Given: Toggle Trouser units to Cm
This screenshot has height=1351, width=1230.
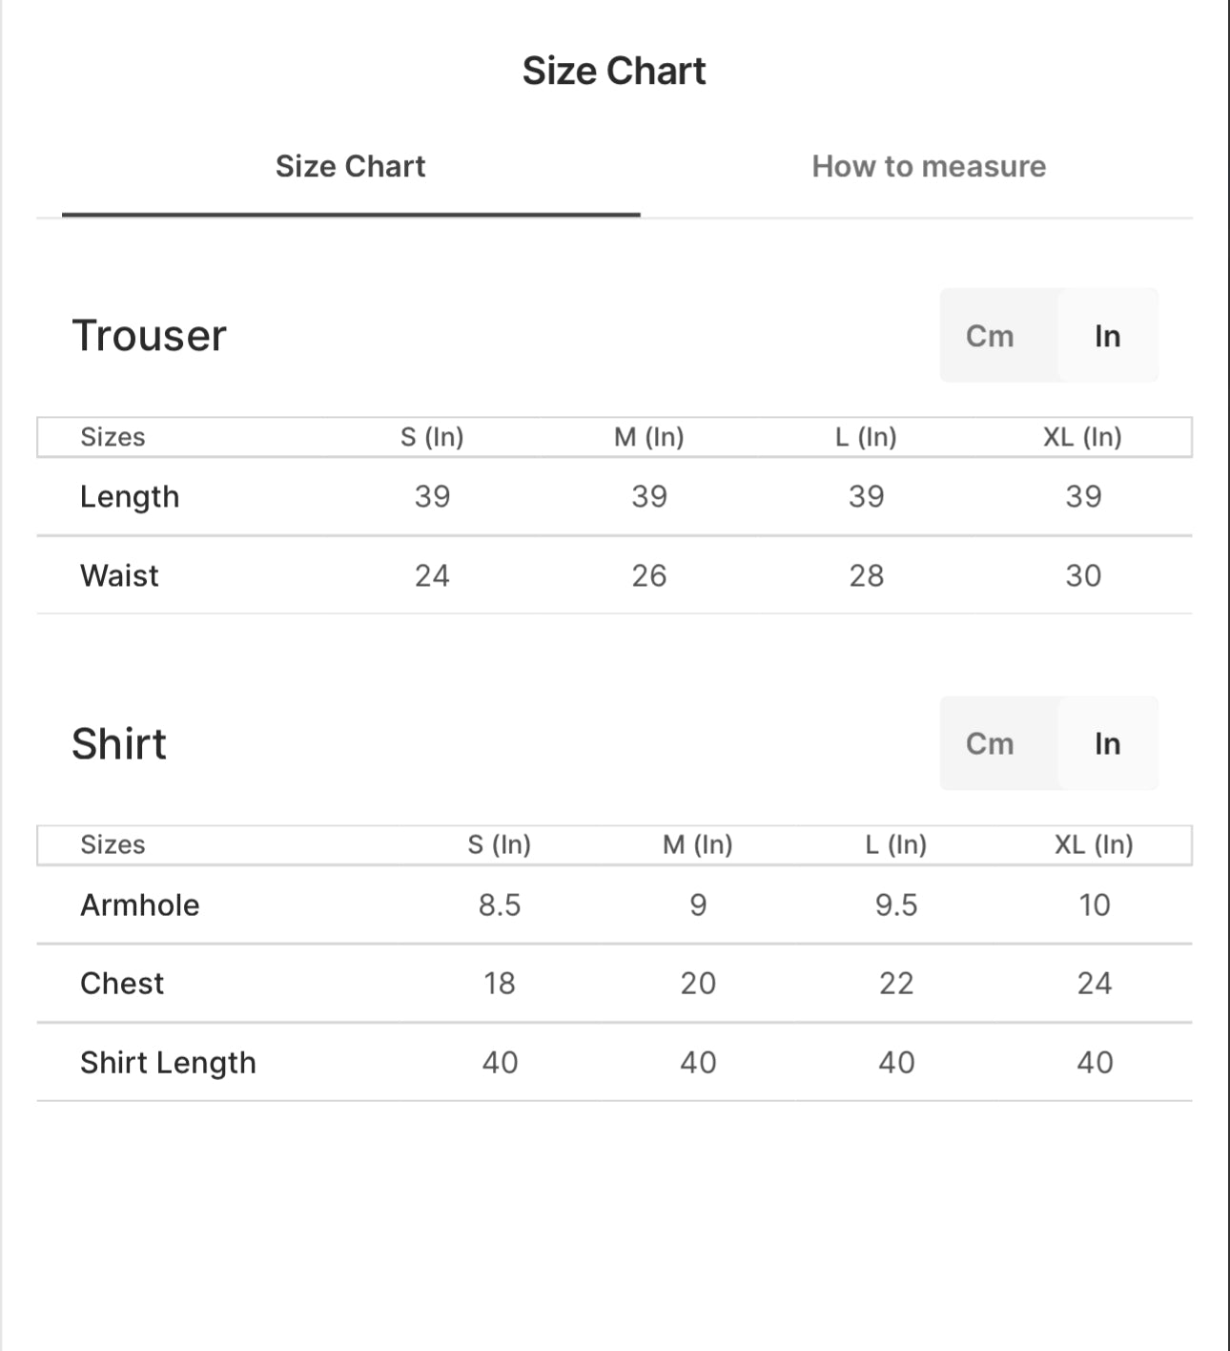Looking at the screenshot, I should click(990, 336).
